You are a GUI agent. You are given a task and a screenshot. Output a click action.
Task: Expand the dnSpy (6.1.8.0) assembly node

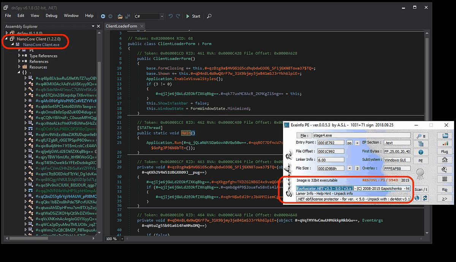[x=7, y=33]
